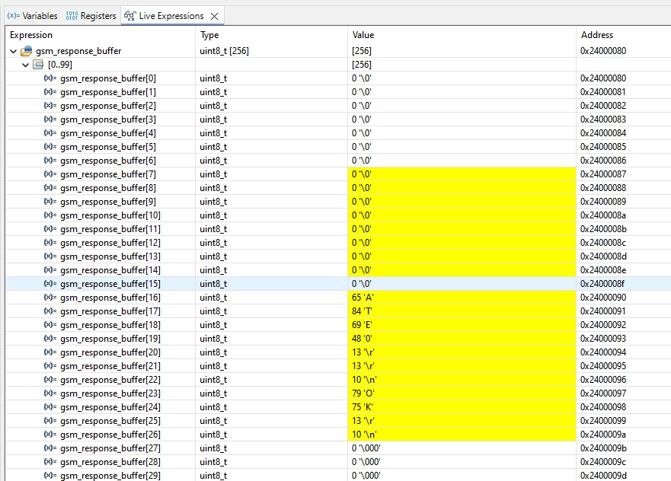Close the Live Expressions tab
671x481 pixels.
click(x=214, y=16)
